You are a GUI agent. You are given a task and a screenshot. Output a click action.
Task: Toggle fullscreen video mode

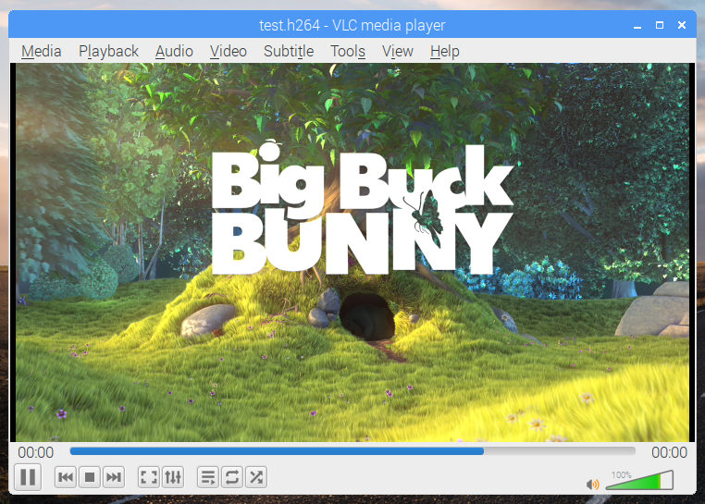[148, 477]
